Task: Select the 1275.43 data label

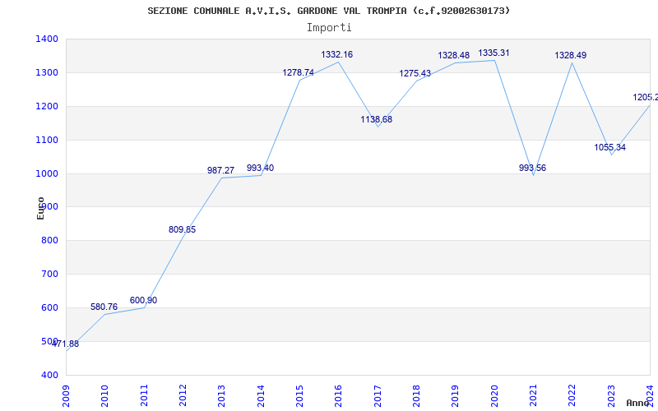Action: point(415,73)
